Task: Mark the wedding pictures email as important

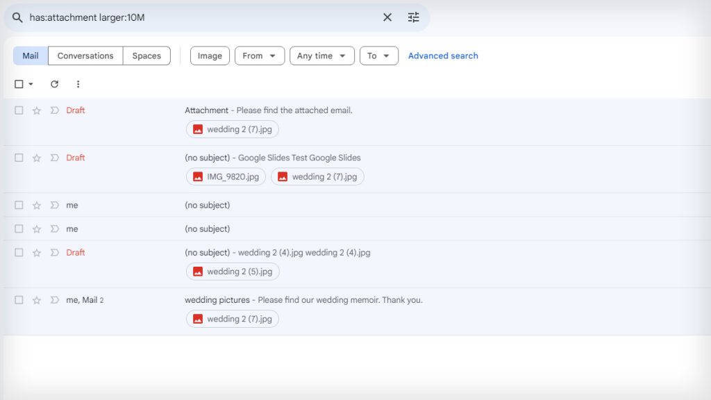Action: click(55, 300)
